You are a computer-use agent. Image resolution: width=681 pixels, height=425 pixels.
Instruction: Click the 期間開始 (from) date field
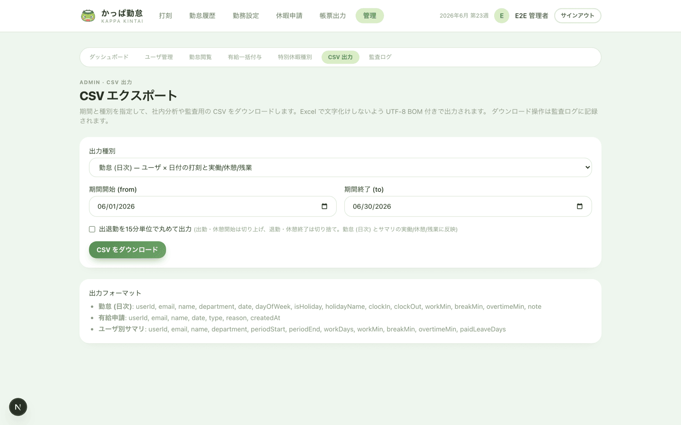(x=213, y=206)
